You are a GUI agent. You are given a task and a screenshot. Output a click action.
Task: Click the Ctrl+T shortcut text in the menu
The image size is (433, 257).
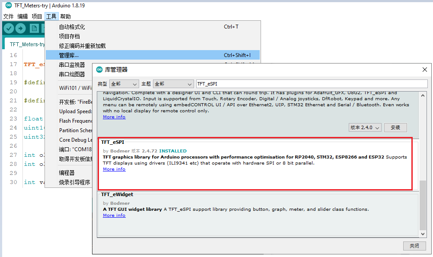tap(231, 27)
